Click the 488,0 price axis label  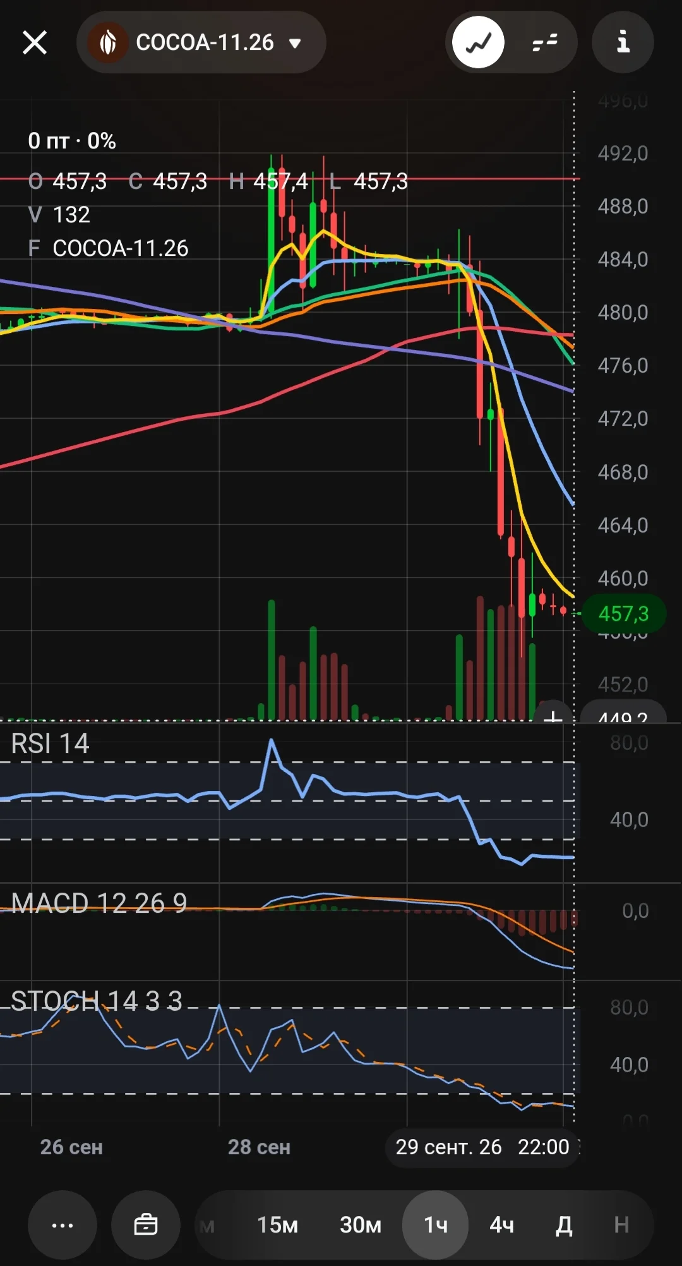click(x=623, y=206)
